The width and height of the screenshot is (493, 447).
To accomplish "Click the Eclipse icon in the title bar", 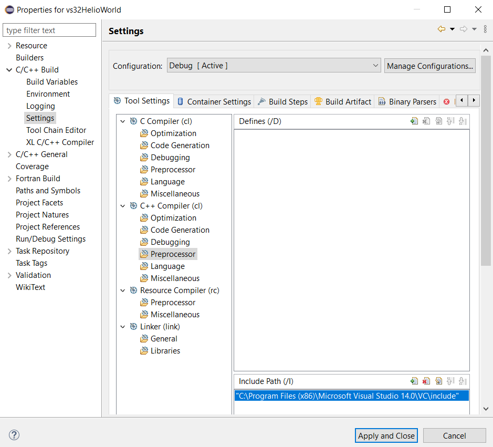I will (x=9, y=10).
